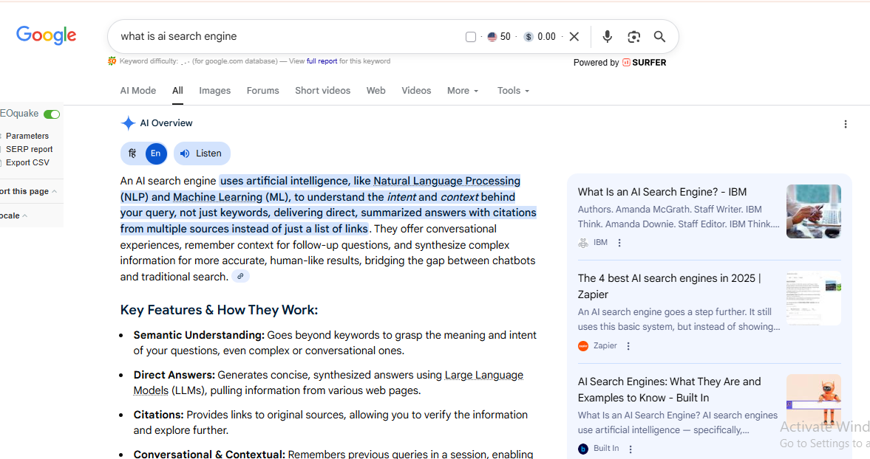Tick the keyword checkbox in search bar
Screen dimensions: 870x459
point(471,37)
